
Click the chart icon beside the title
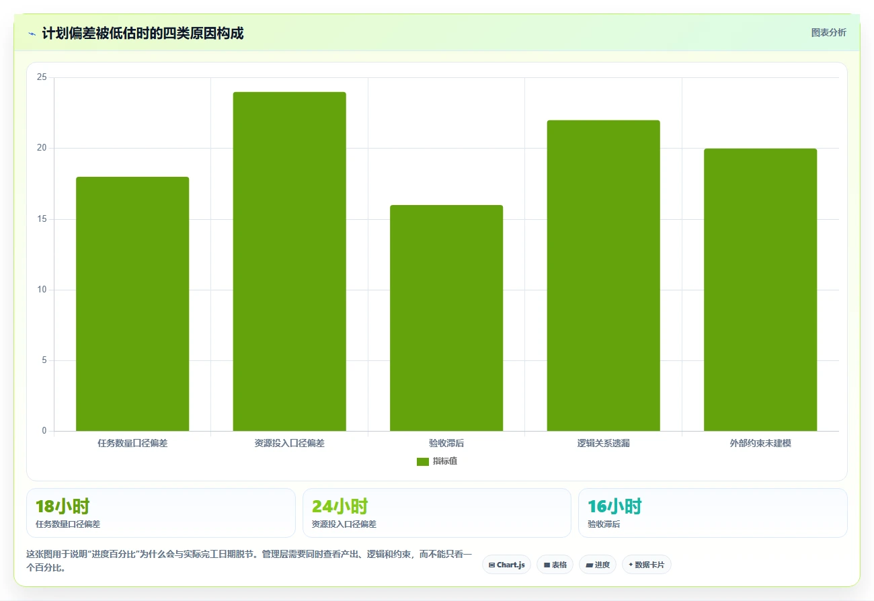click(32, 34)
